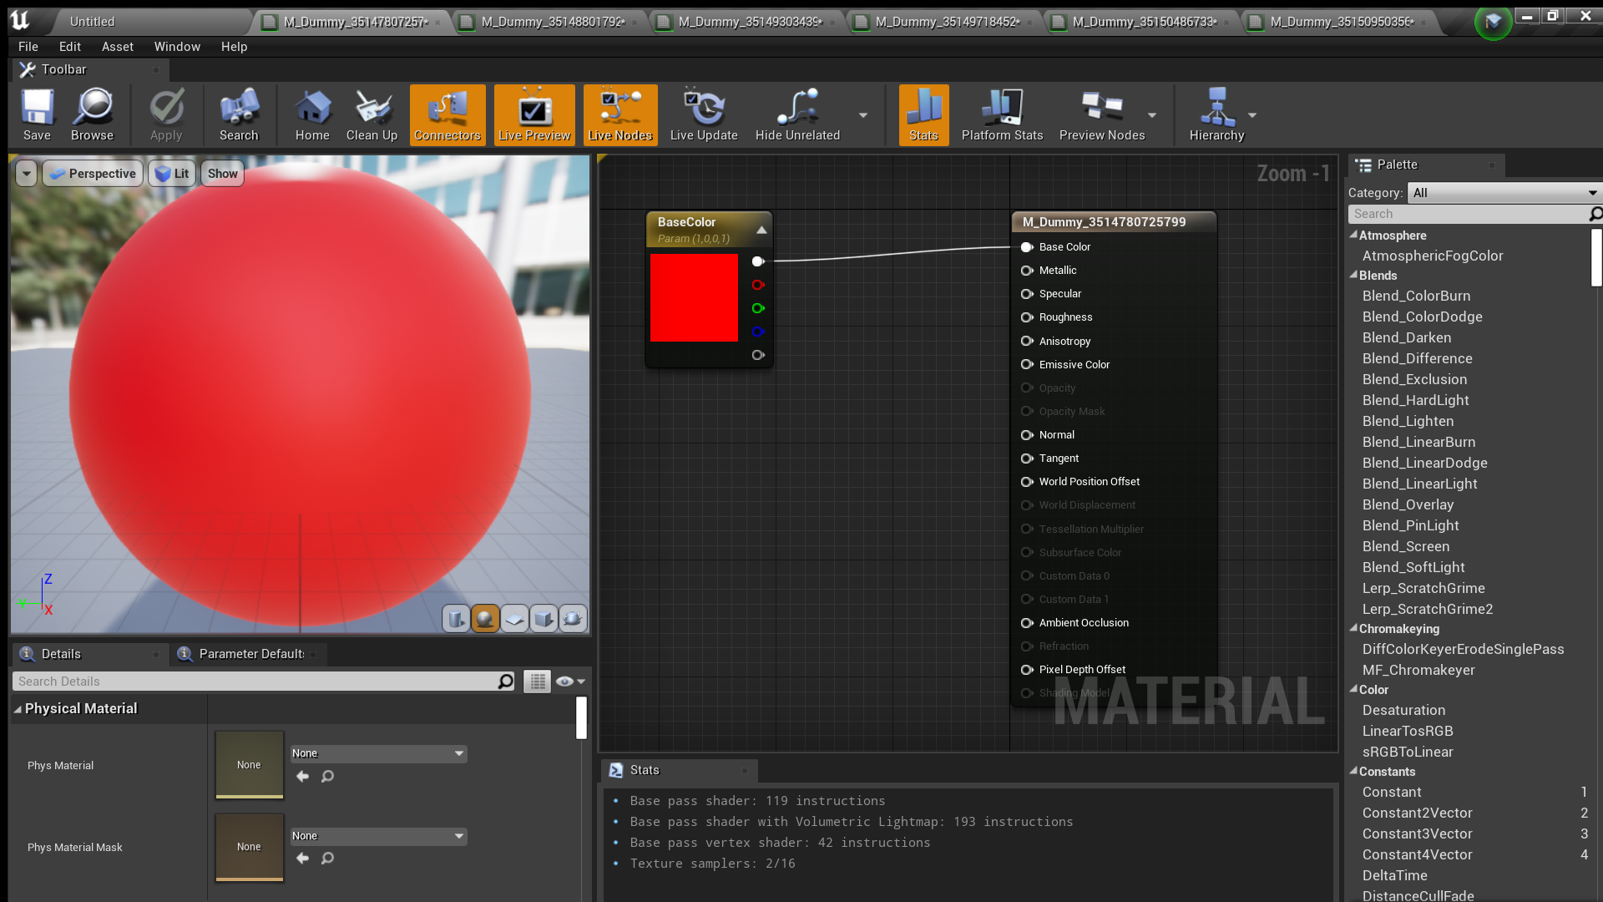Switch to the M_Dummy_35148801792 tab
This screenshot has width=1603, height=902.
pyautogui.click(x=547, y=22)
